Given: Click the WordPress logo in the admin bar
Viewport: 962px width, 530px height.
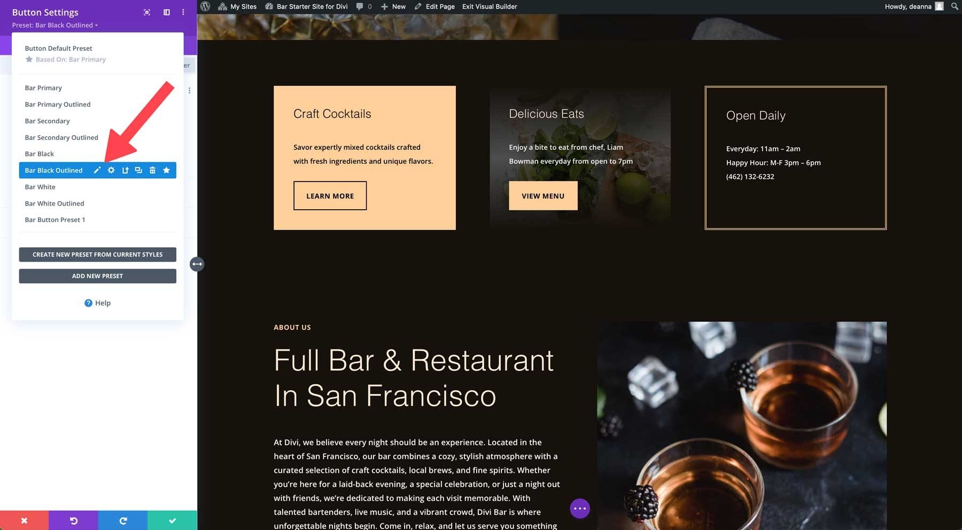Looking at the screenshot, I should click(x=205, y=6).
